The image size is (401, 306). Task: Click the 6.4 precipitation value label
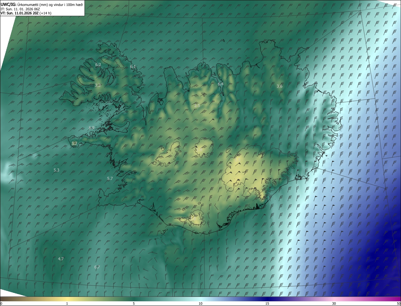pyautogui.click(x=221, y=84)
